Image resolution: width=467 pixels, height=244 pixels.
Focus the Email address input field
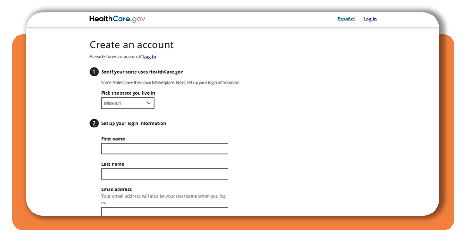165,211
